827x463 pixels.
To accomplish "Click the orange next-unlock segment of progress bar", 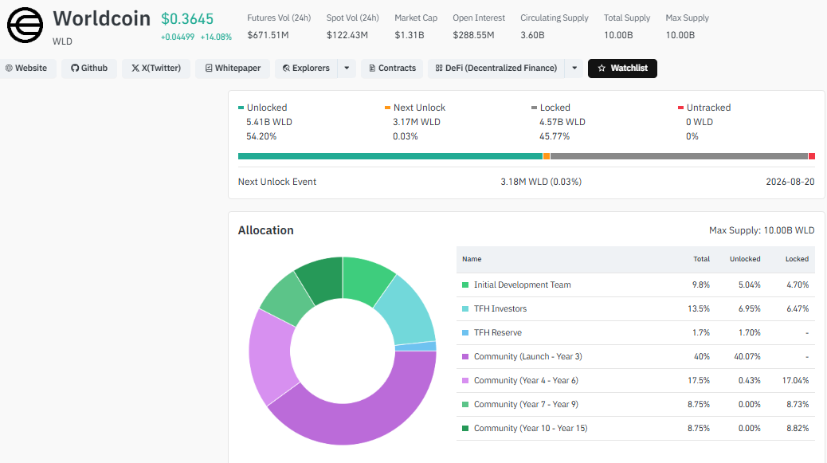I will pos(547,156).
